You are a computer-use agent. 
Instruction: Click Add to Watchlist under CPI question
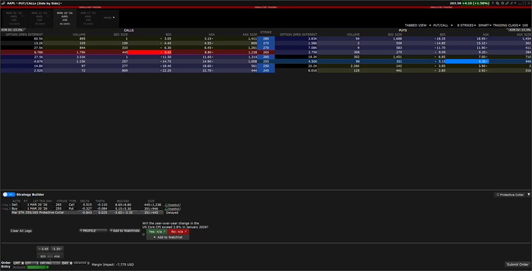[x=168, y=237]
